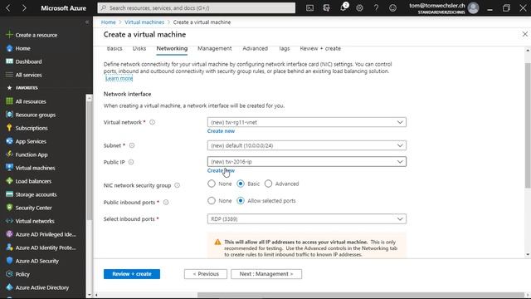The image size is (531, 299).
Task: Open Azure Active Directory in the sidebar
Action: [42, 287]
